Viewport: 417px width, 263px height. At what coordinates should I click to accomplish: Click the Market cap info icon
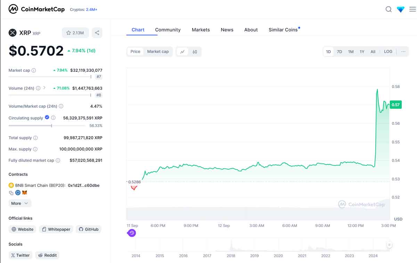(x=34, y=70)
